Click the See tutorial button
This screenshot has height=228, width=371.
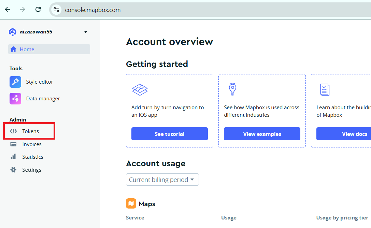pyautogui.click(x=170, y=134)
